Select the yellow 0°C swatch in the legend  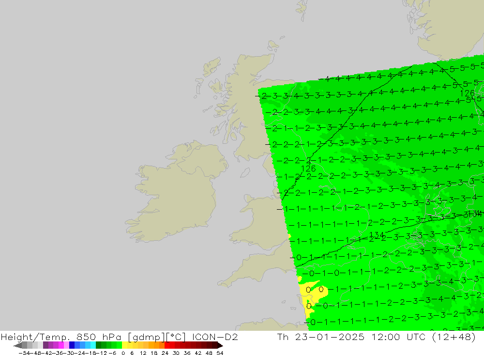pos(125,345)
